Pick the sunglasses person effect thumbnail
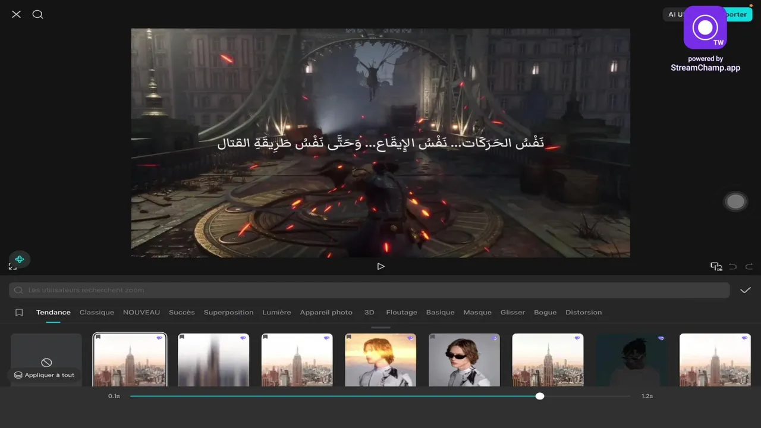The image size is (761, 428). click(464, 360)
